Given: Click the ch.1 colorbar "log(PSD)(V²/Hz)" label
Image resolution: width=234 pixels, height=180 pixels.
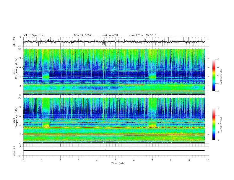Looking at the screenshot, I should click(221, 77).
